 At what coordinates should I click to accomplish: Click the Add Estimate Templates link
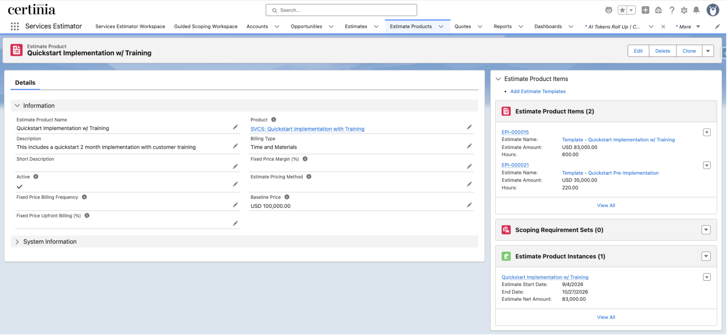(x=538, y=91)
